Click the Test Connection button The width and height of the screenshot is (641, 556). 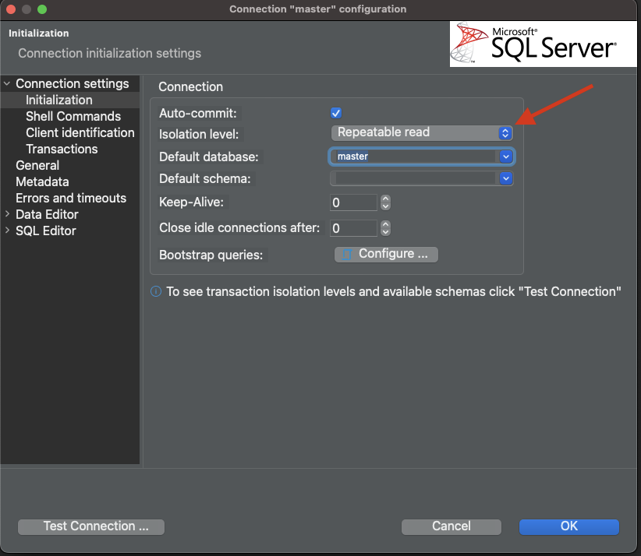click(90, 526)
